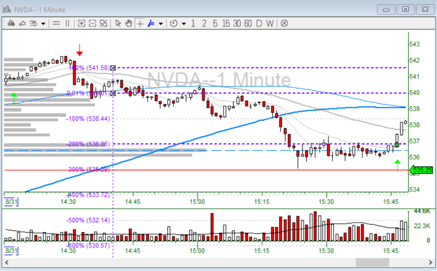Open the indicators wave-line icon
The image size is (437, 271).
coord(21,24)
